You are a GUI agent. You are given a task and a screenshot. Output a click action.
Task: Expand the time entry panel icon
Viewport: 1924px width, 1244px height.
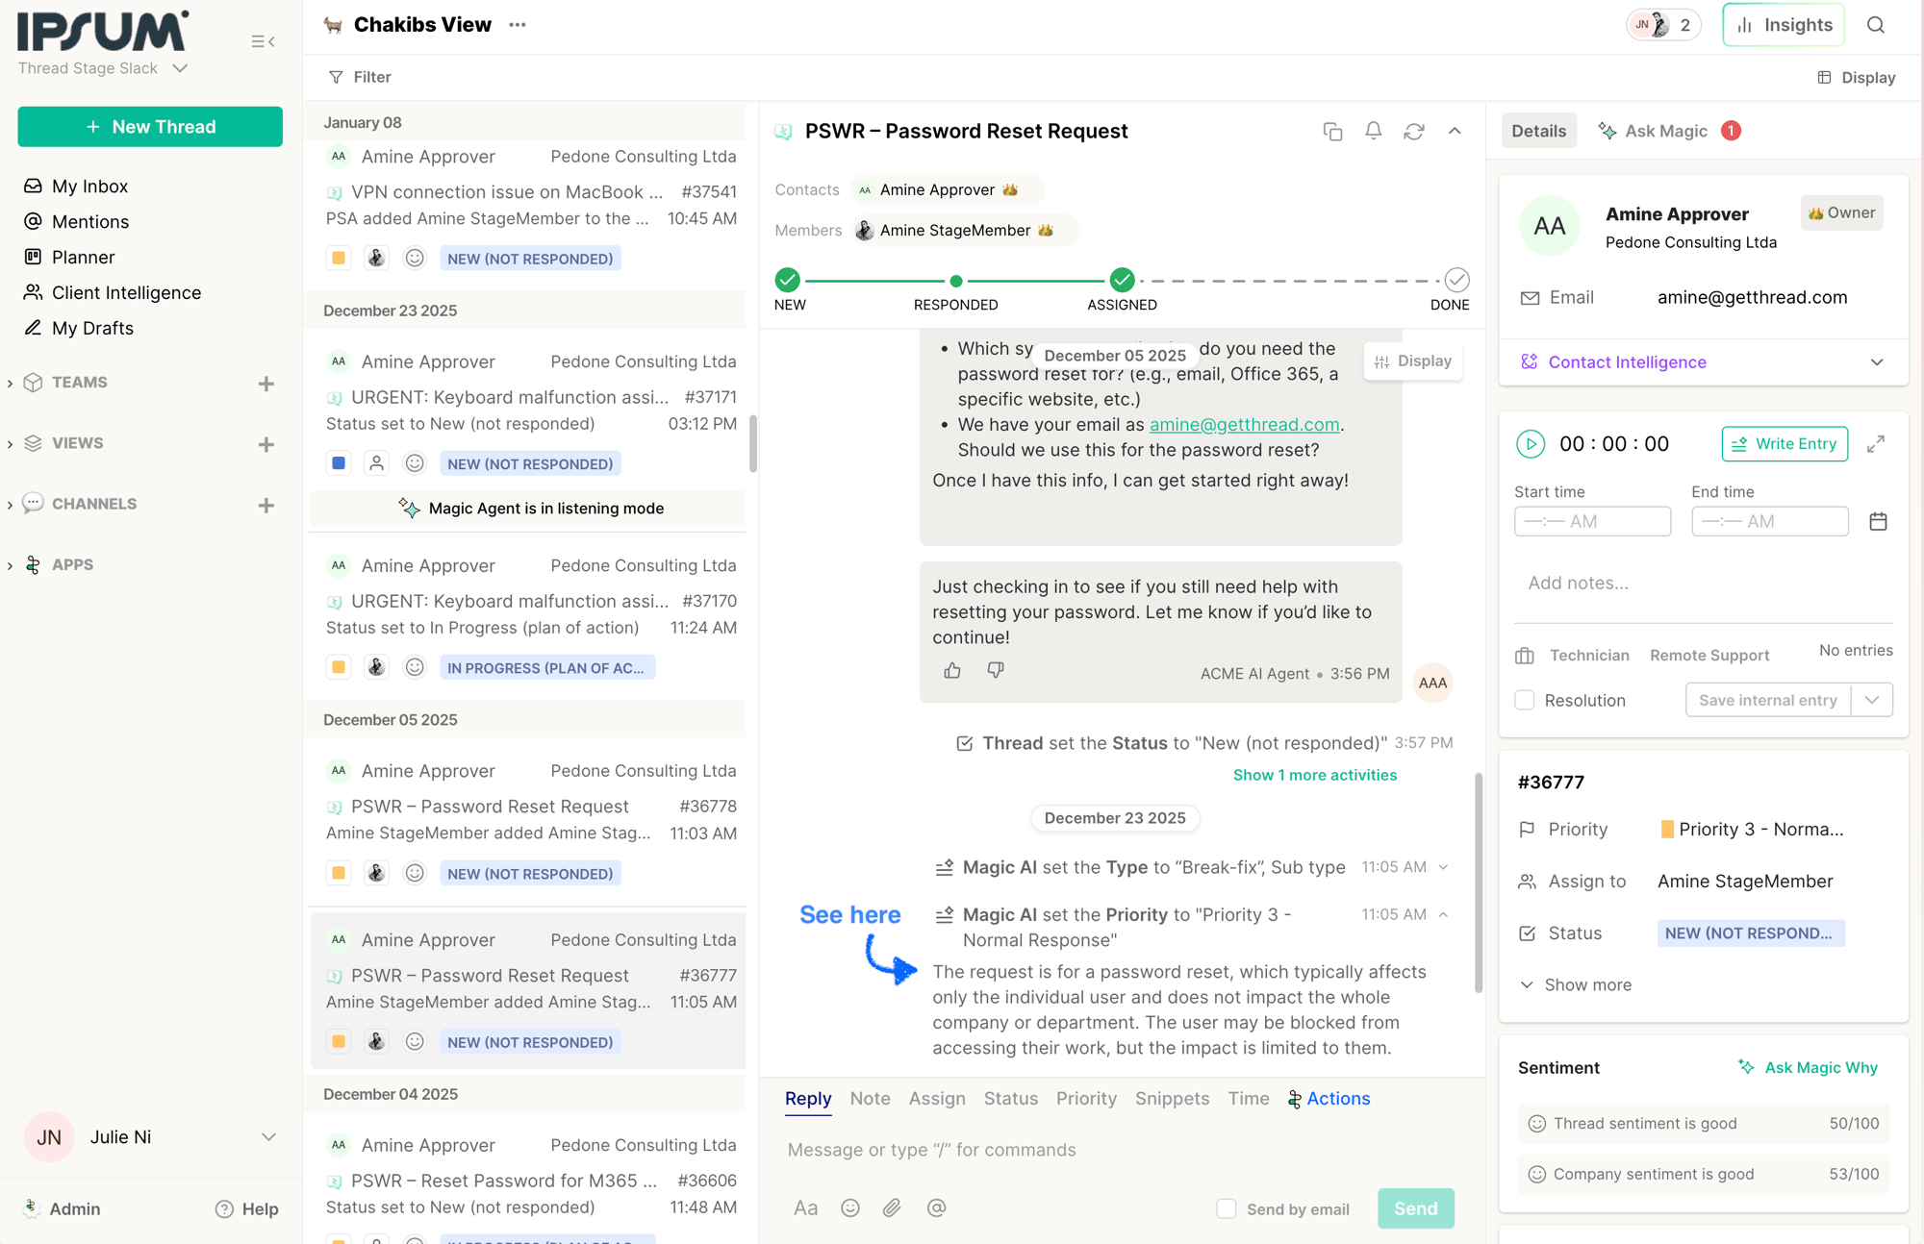coord(1876,444)
